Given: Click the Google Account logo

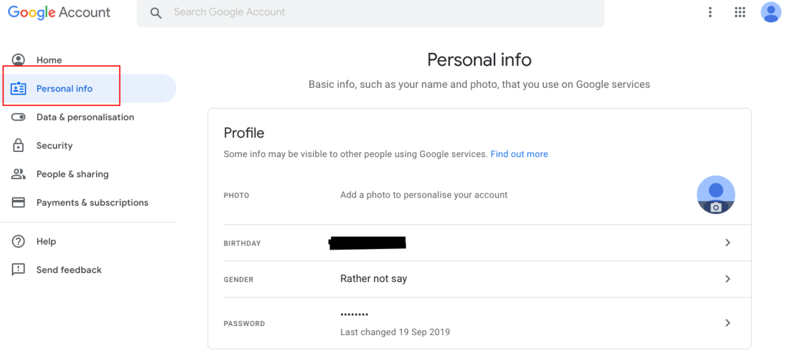Looking at the screenshot, I should tap(59, 12).
